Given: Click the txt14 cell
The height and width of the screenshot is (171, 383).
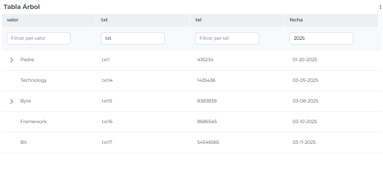Looking at the screenshot, I should pyautogui.click(x=107, y=80).
